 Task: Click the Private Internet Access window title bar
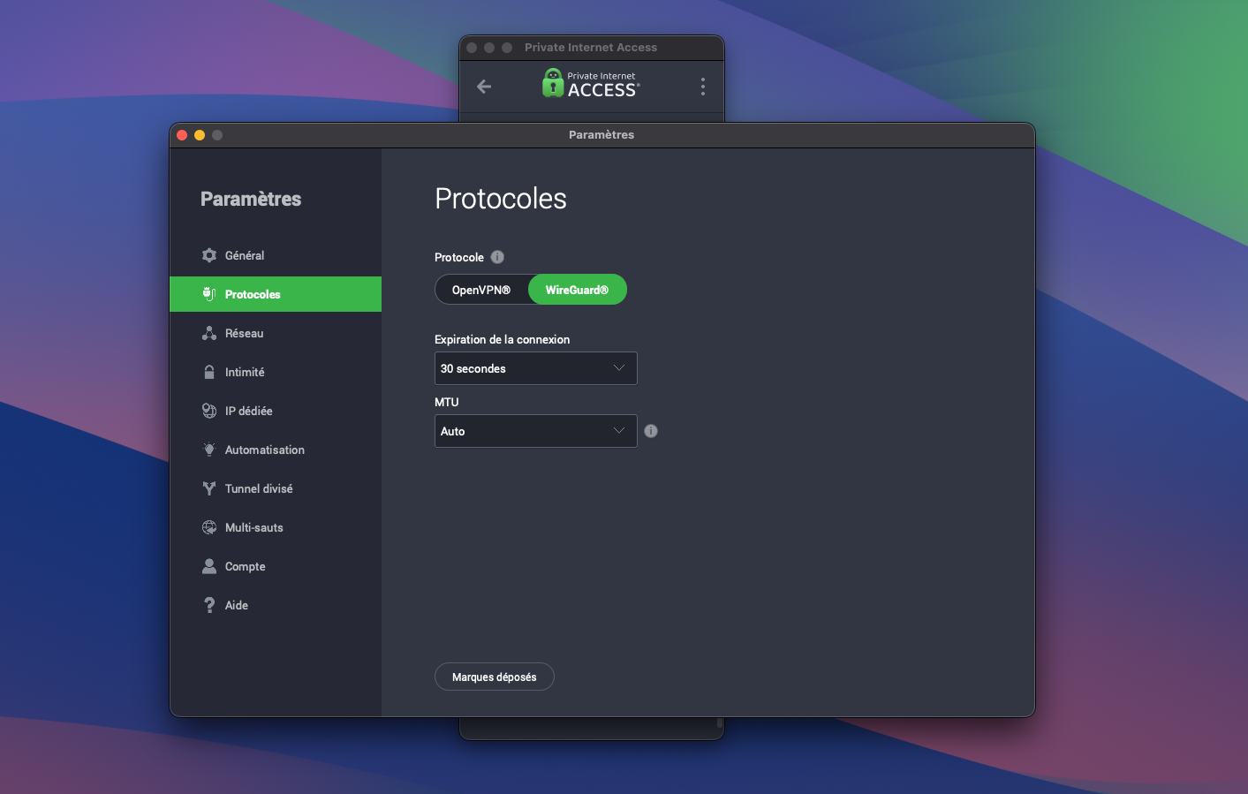[x=592, y=48]
